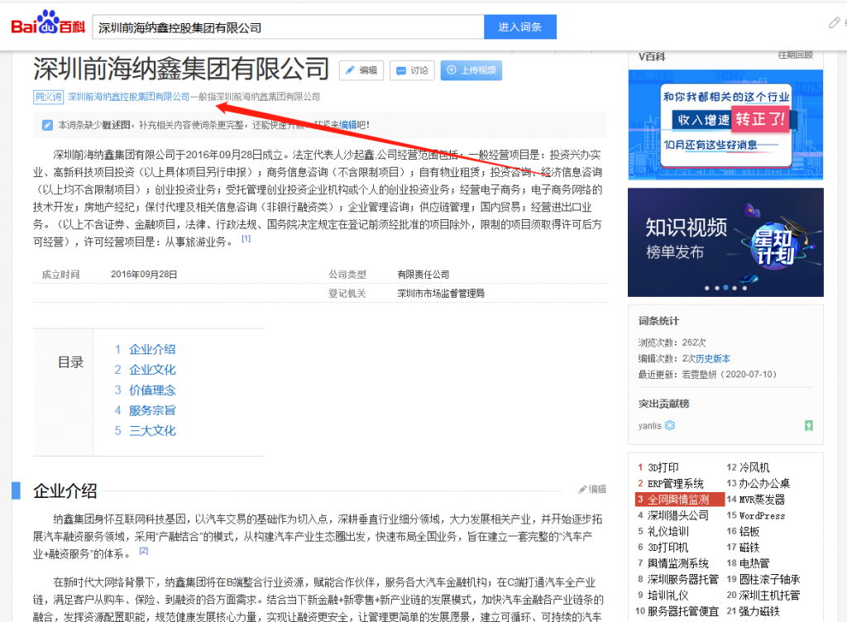
Task: Jump to the 三大文化 contents entry
Action: coord(152,431)
